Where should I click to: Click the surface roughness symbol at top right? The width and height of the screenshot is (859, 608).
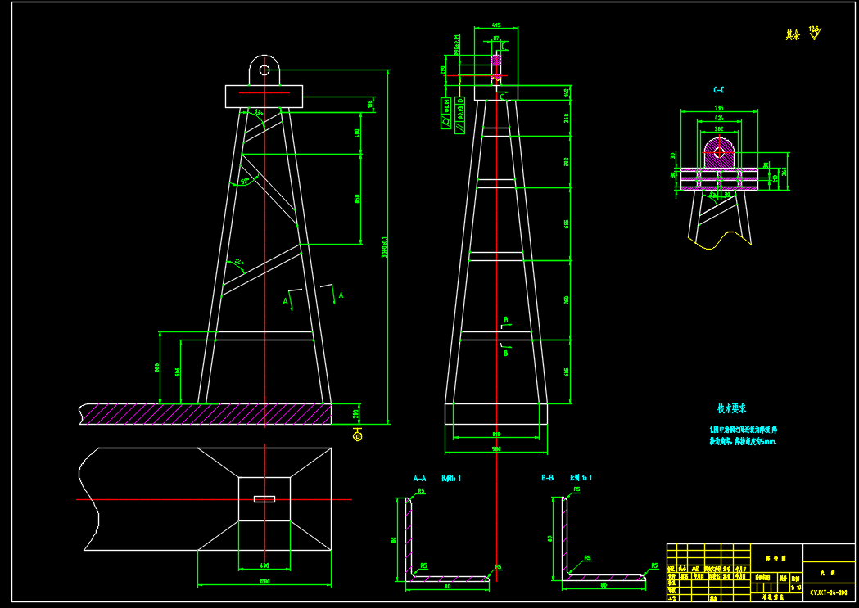(x=815, y=34)
